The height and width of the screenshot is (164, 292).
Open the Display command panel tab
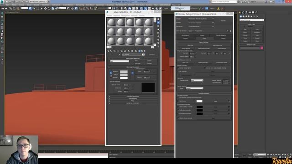pos(253,12)
